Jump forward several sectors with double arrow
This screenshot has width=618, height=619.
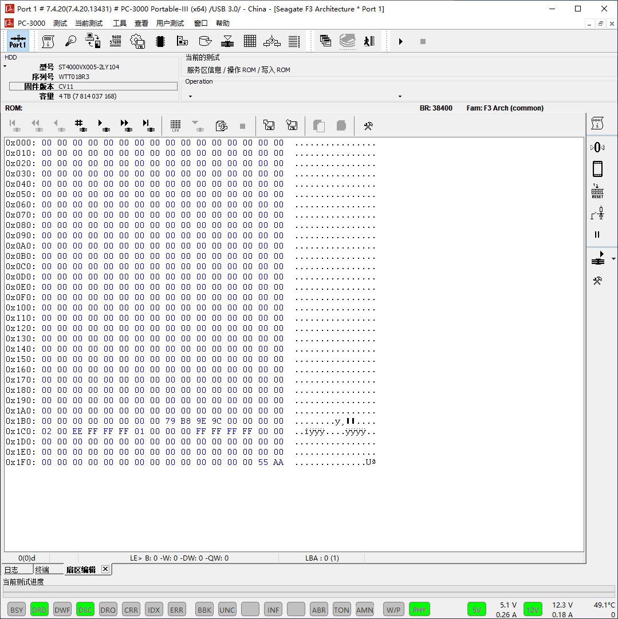coord(126,125)
